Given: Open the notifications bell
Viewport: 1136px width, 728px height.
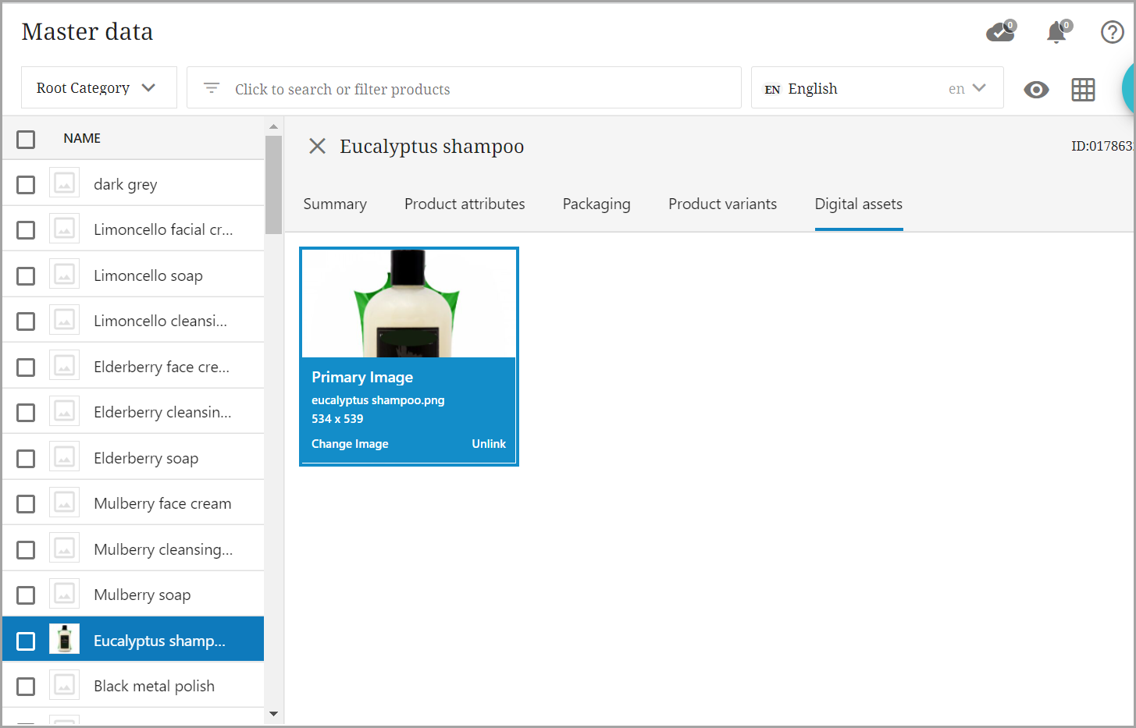Looking at the screenshot, I should click(1056, 32).
